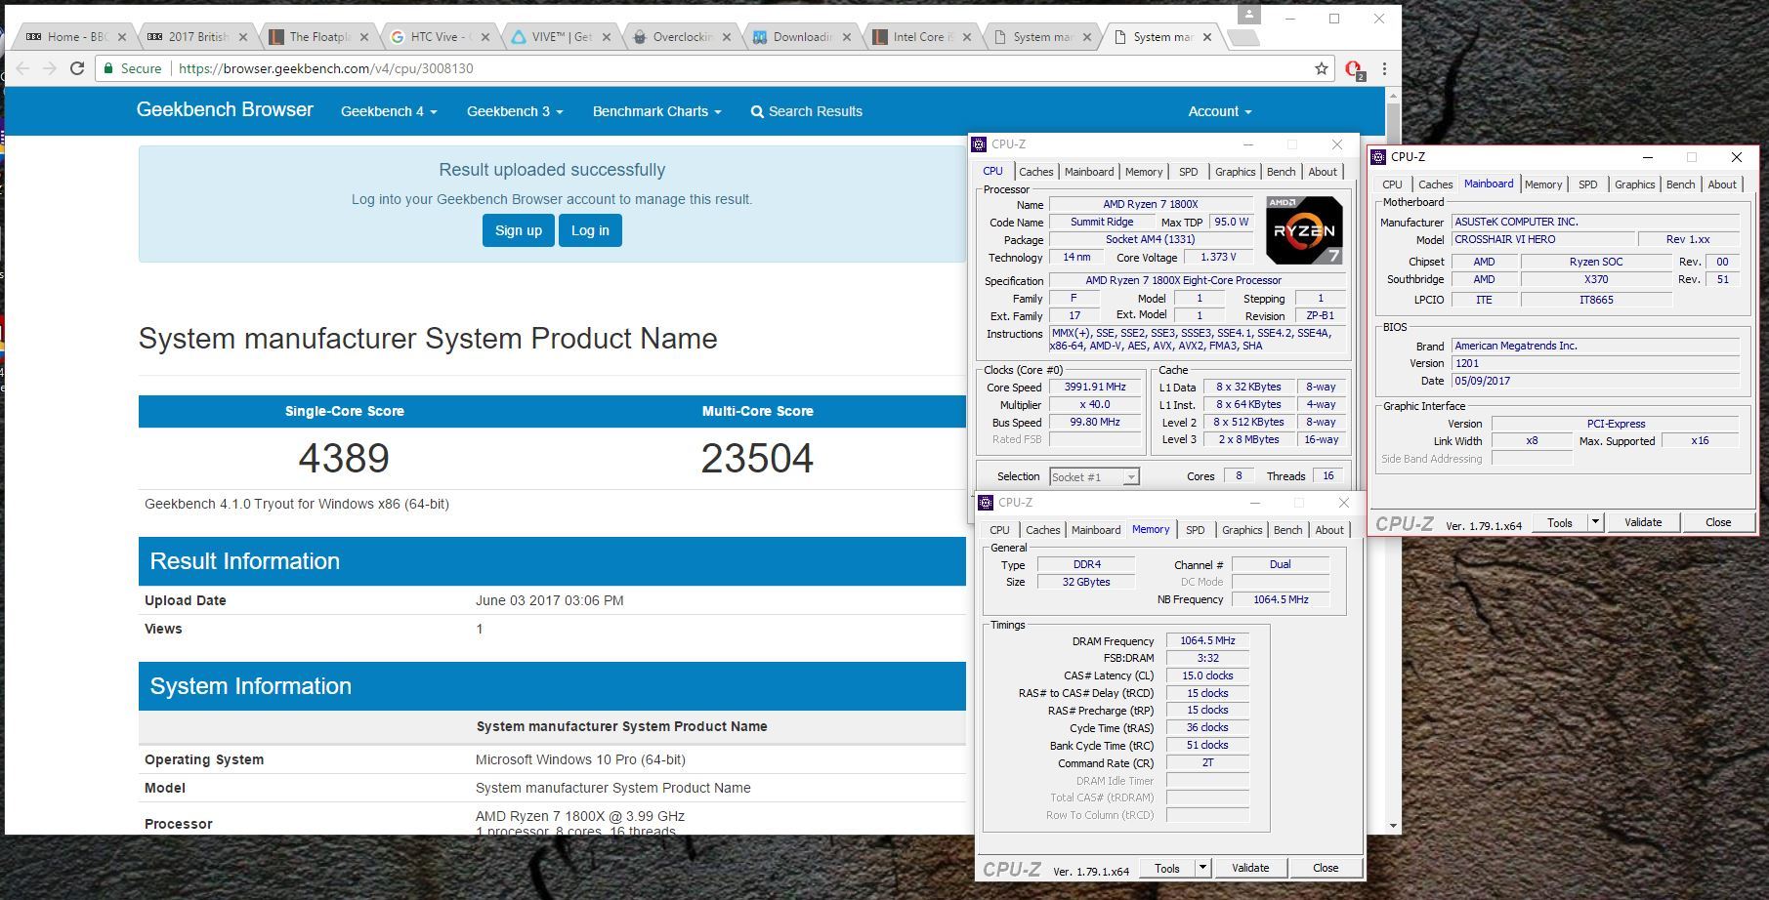Click the Chrome profile avatar icon
Image resolution: width=1769 pixels, height=900 pixels.
tap(1248, 14)
